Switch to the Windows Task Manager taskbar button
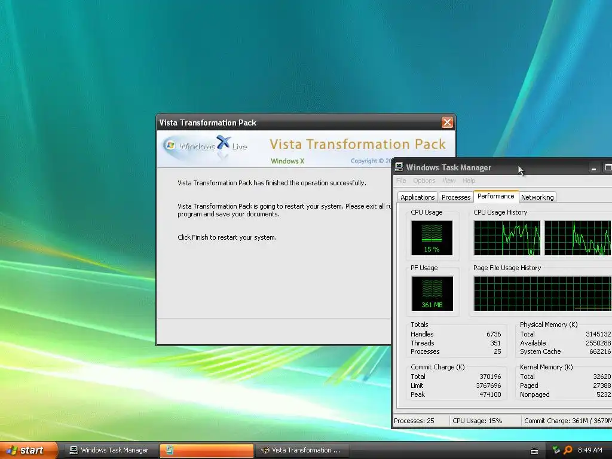Image resolution: width=612 pixels, height=459 pixels. coord(109,450)
